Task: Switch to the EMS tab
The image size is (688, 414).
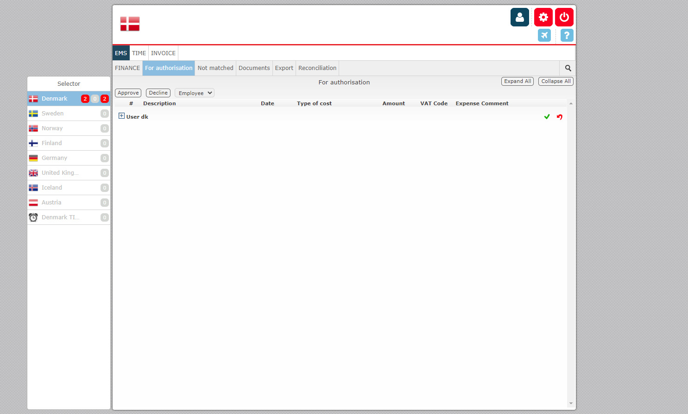Action: point(121,53)
